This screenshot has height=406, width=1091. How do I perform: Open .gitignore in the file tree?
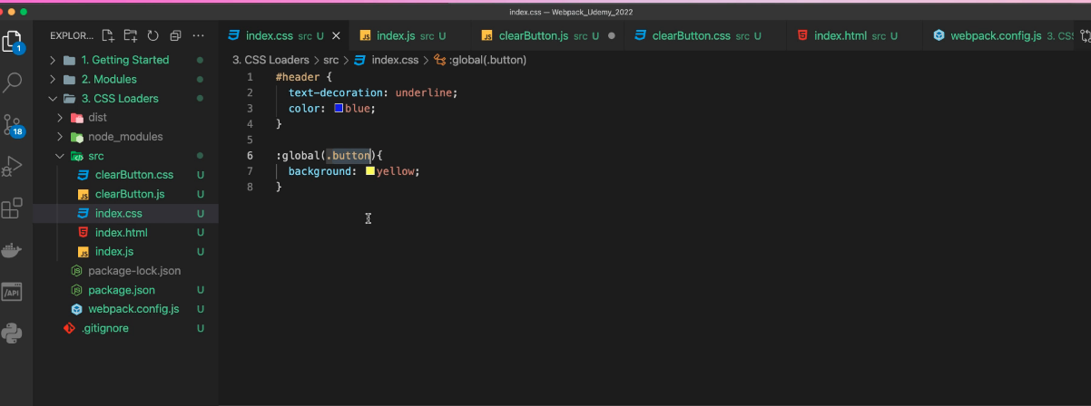pos(125,328)
